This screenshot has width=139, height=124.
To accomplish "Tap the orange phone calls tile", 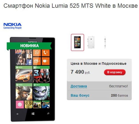I will (x=46, y=53).
